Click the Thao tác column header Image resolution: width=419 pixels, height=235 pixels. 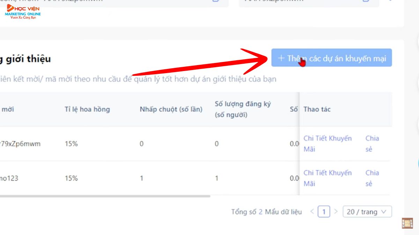tap(317, 109)
